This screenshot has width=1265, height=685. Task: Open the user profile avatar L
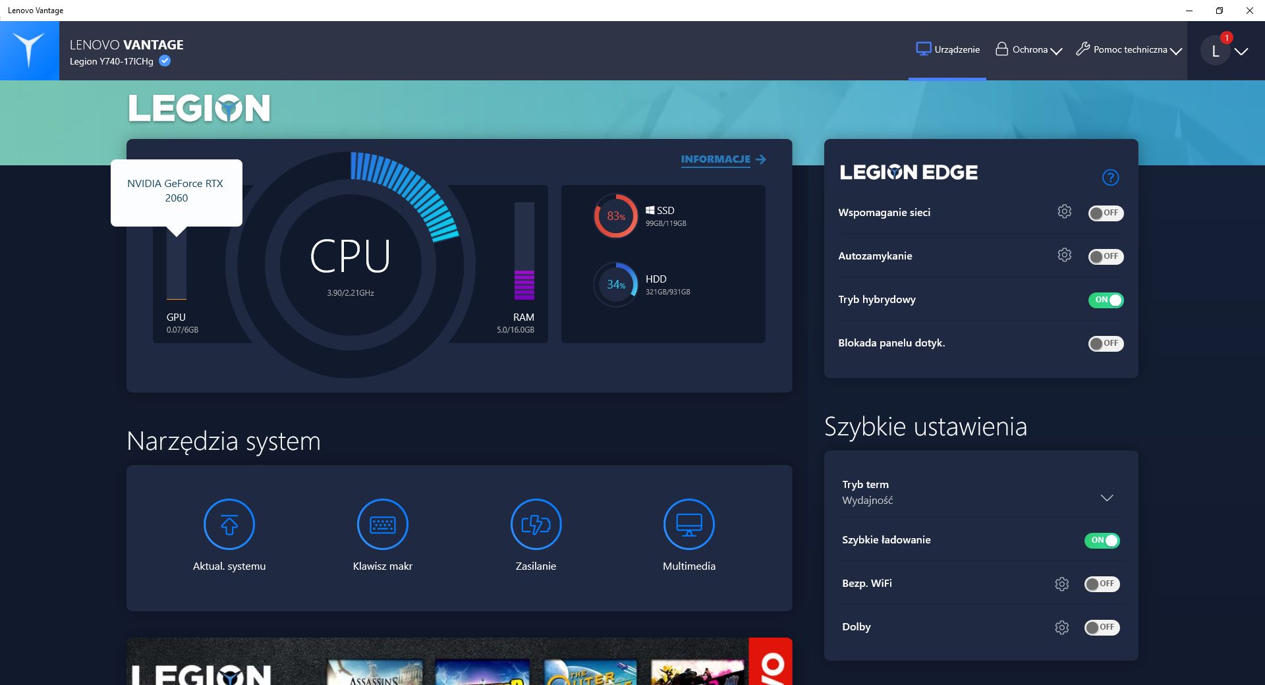pos(1216,51)
